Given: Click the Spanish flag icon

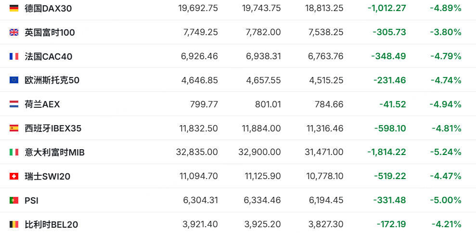Looking at the screenshot, I should click(14, 128).
